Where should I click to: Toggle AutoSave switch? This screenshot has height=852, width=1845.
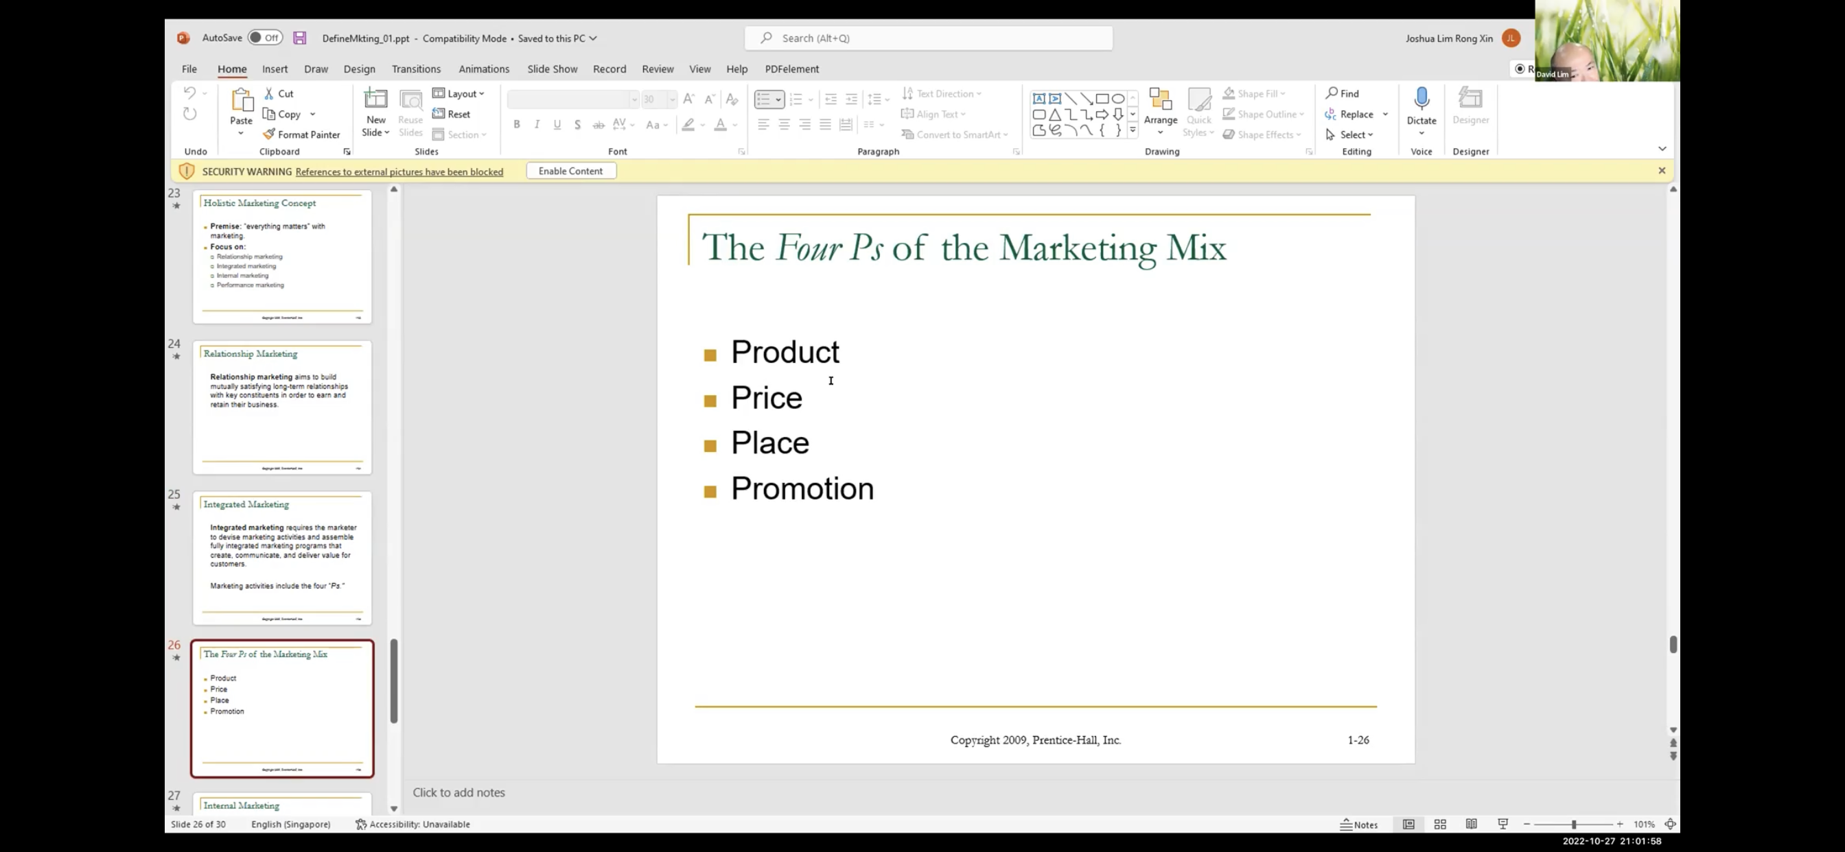(x=265, y=38)
